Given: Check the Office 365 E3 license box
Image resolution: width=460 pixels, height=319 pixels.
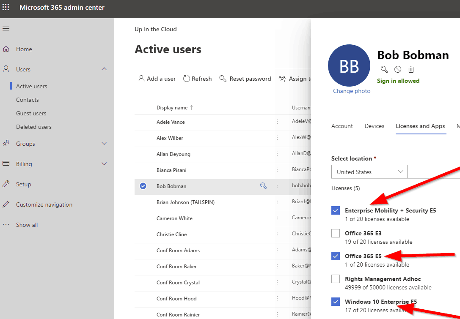Looking at the screenshot, I should tap(336, 233).
